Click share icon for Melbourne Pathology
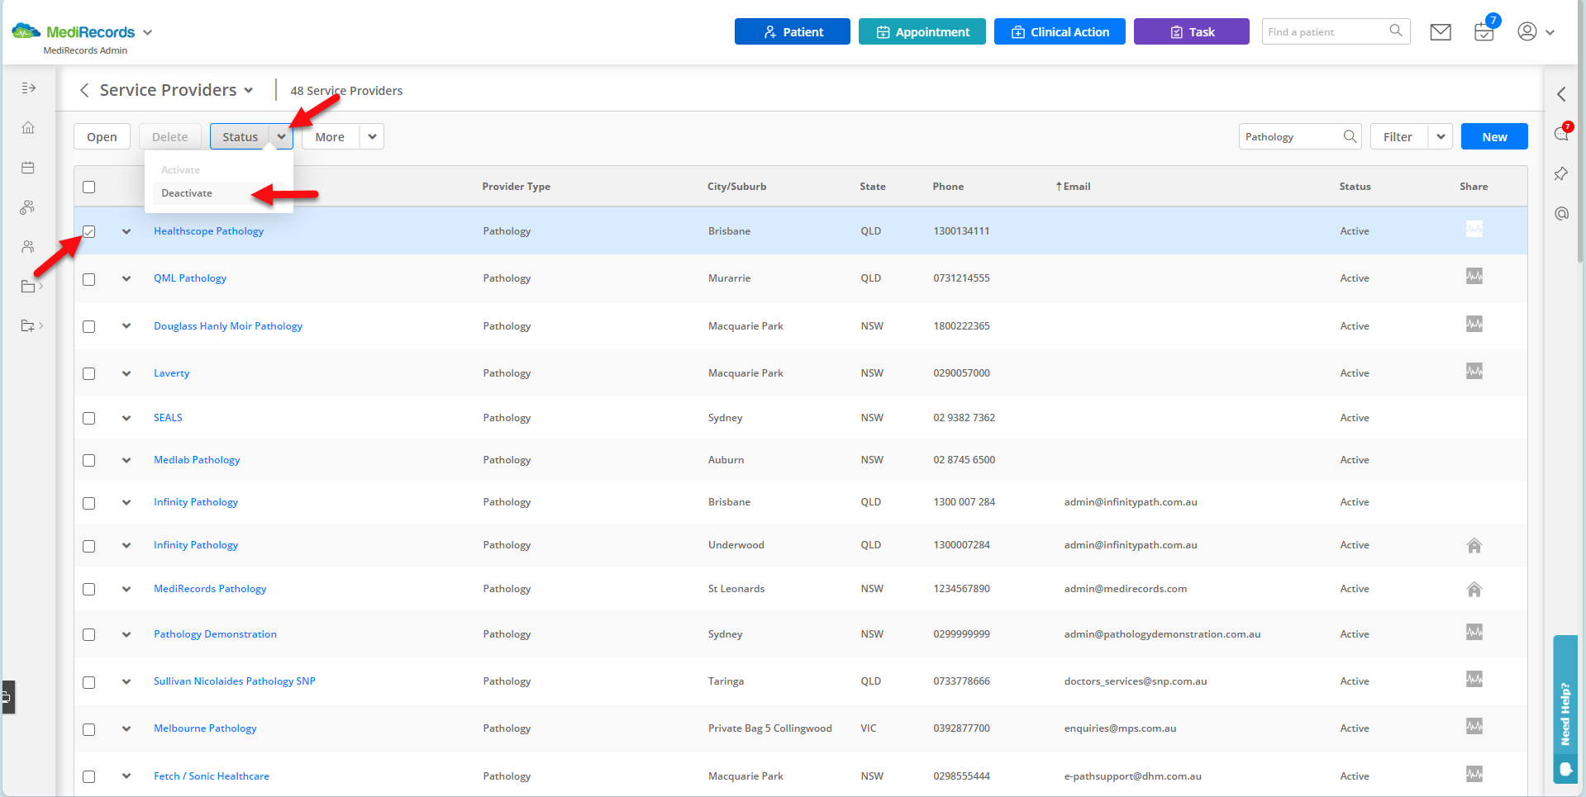The height and width of the screenshot is (797, 1586). (1474, 726)
